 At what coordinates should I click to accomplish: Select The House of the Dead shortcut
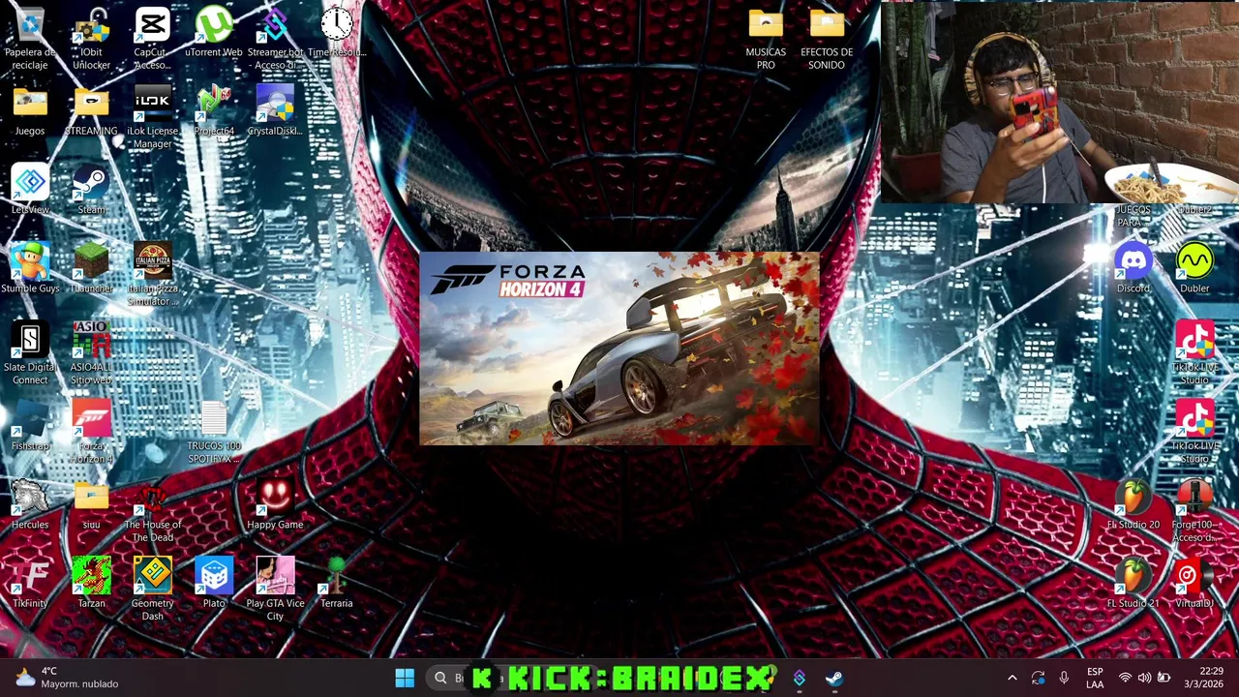[152, 511]
